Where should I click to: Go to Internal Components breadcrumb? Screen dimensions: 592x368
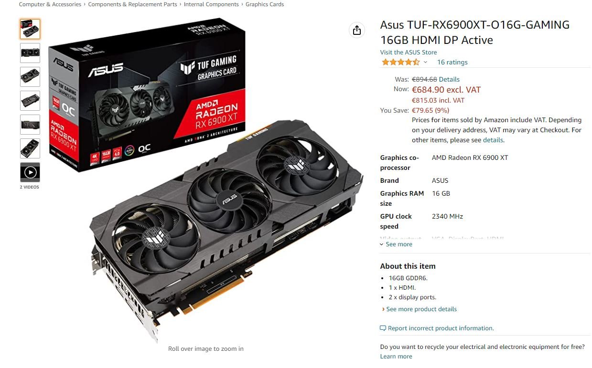(211, 4)
